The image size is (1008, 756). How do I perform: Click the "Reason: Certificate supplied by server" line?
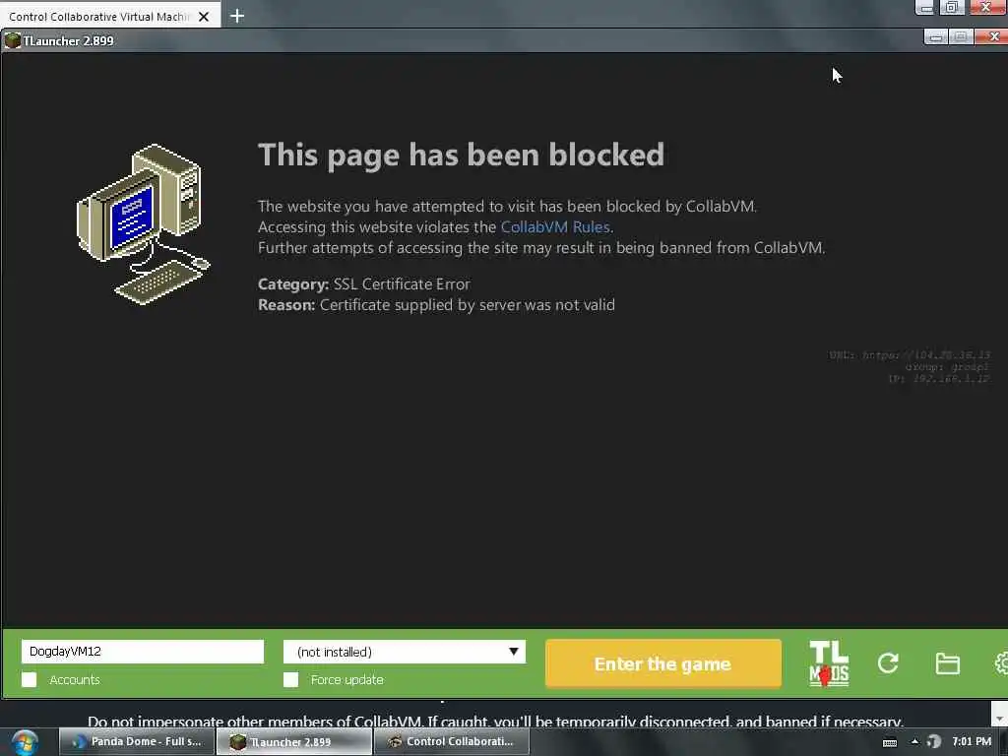(x=436, y=305)
